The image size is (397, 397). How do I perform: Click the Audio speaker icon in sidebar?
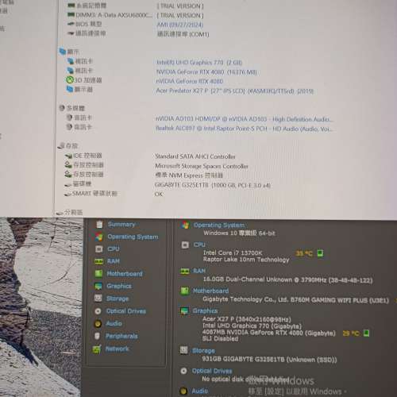[98, 323]
